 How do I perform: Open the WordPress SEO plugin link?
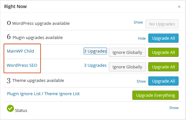(22, 65)
